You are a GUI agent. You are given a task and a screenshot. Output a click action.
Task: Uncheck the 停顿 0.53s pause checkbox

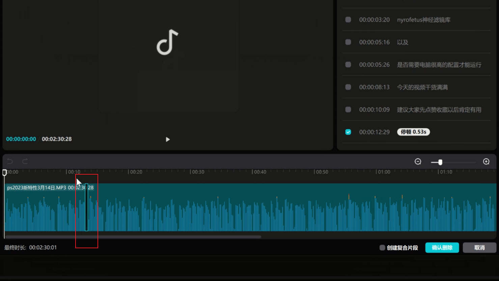[x=348, y=132]
